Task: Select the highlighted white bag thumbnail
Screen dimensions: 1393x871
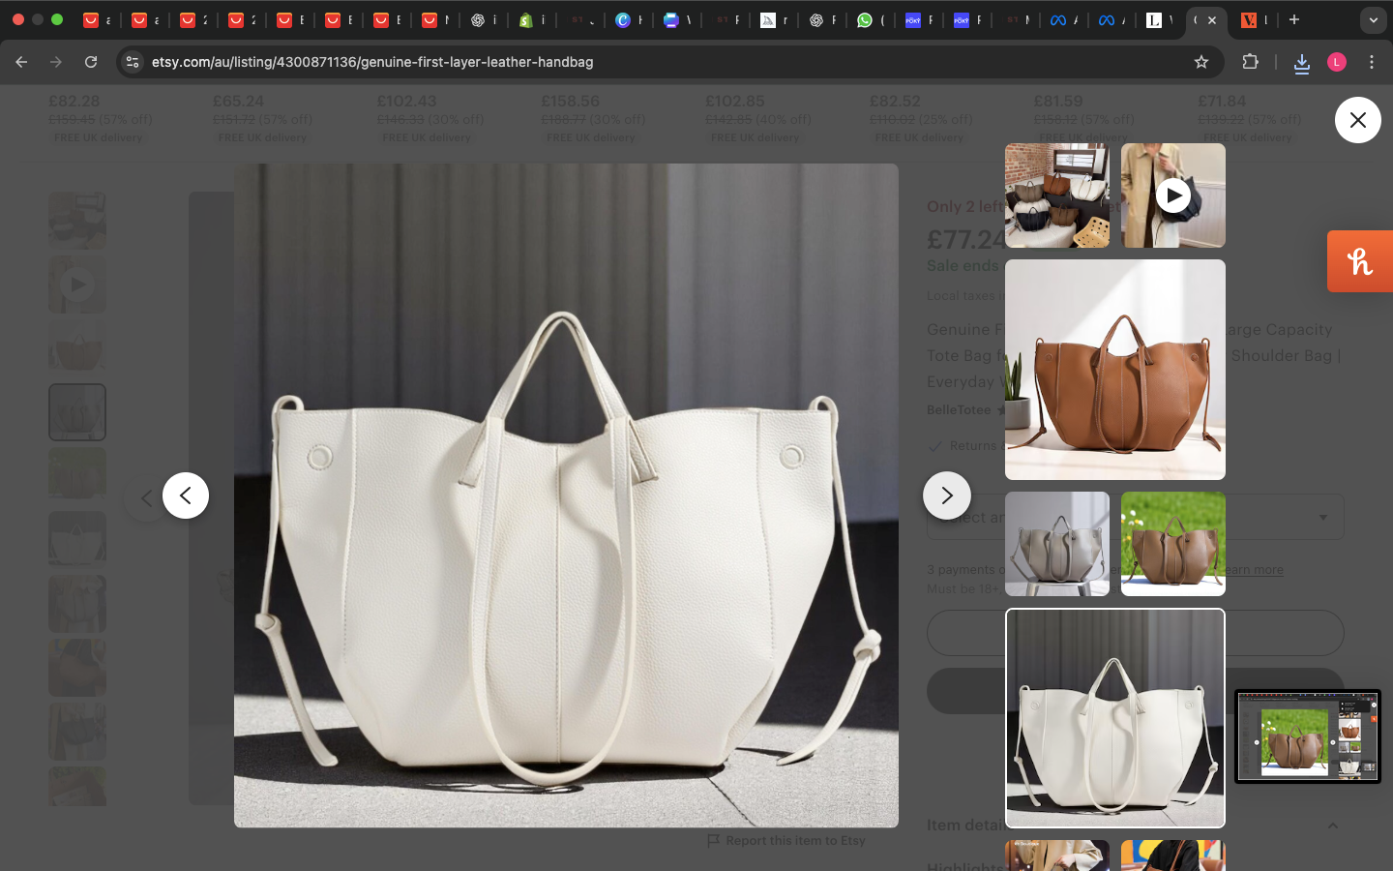Action: click(1115, 718)
